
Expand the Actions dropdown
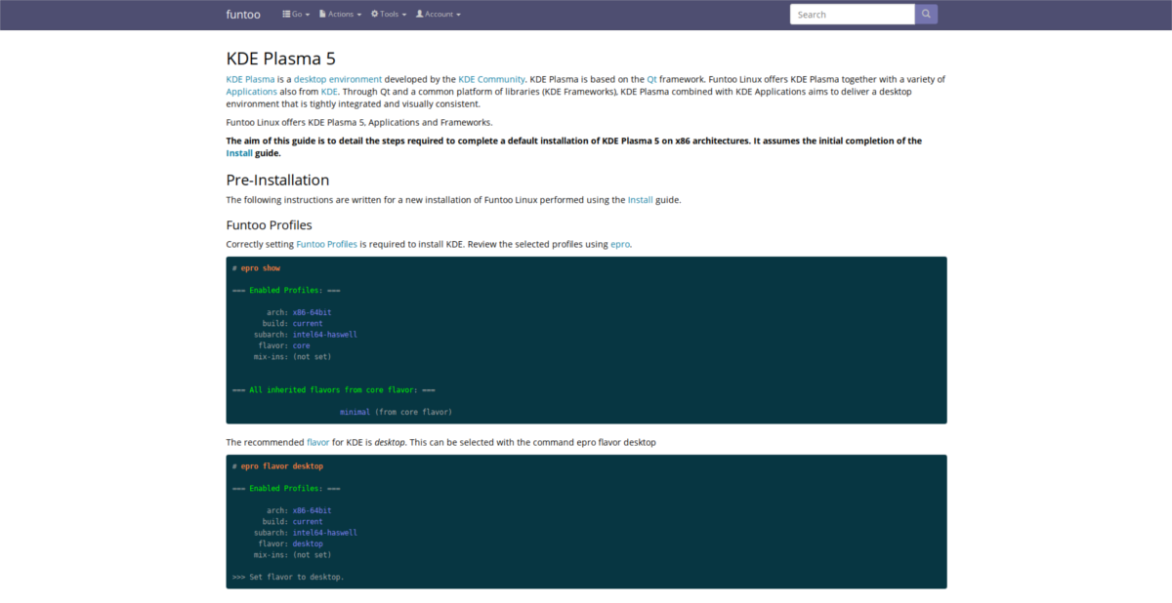pos(342,14)
